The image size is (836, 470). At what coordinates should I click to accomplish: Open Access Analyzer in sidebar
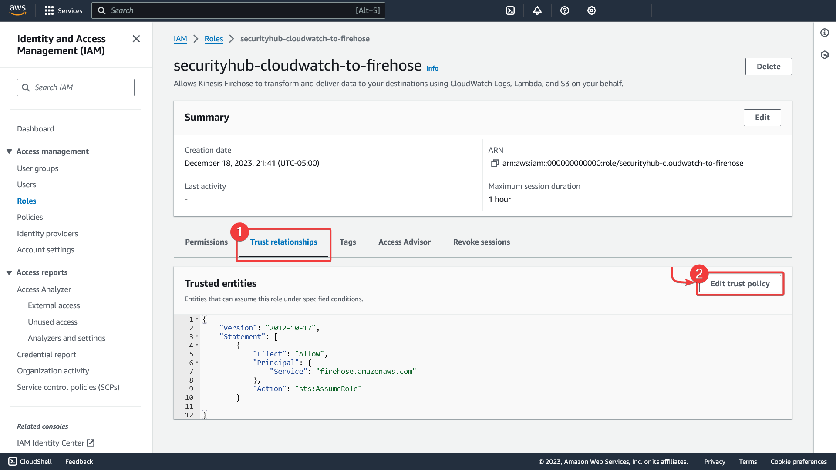[x=44, y=289]
